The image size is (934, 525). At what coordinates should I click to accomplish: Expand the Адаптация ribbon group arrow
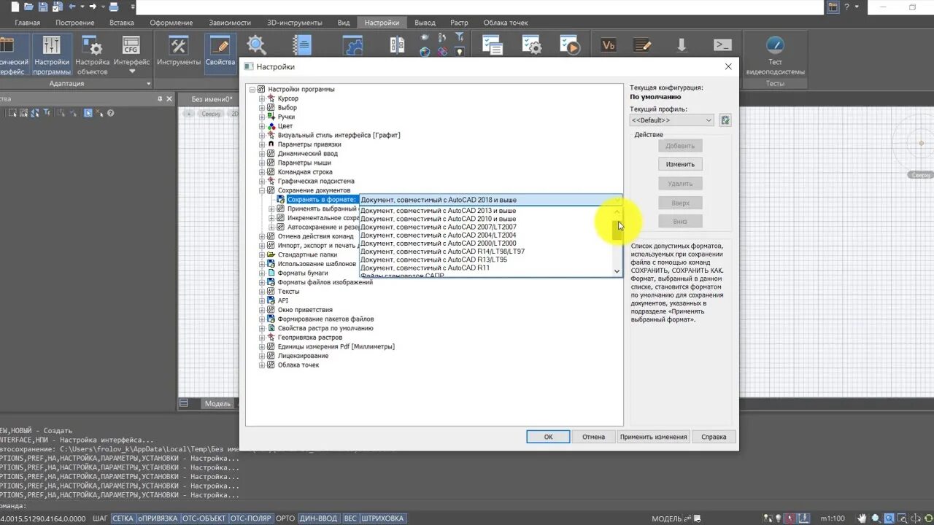[149, 83]
